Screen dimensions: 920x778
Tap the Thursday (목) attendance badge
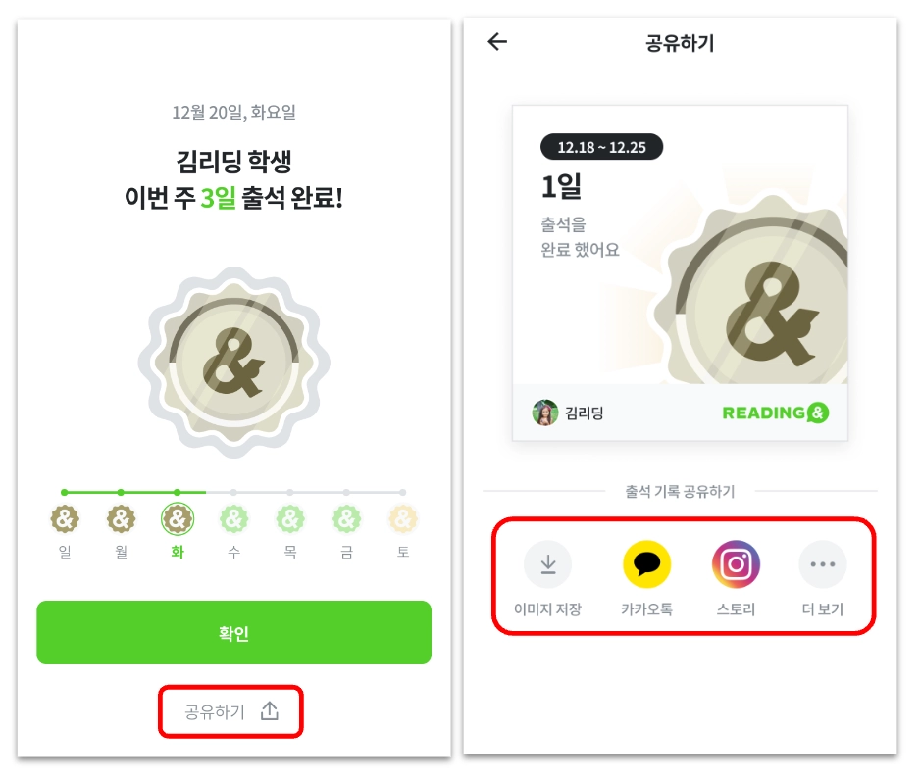(x=290, y=519)
